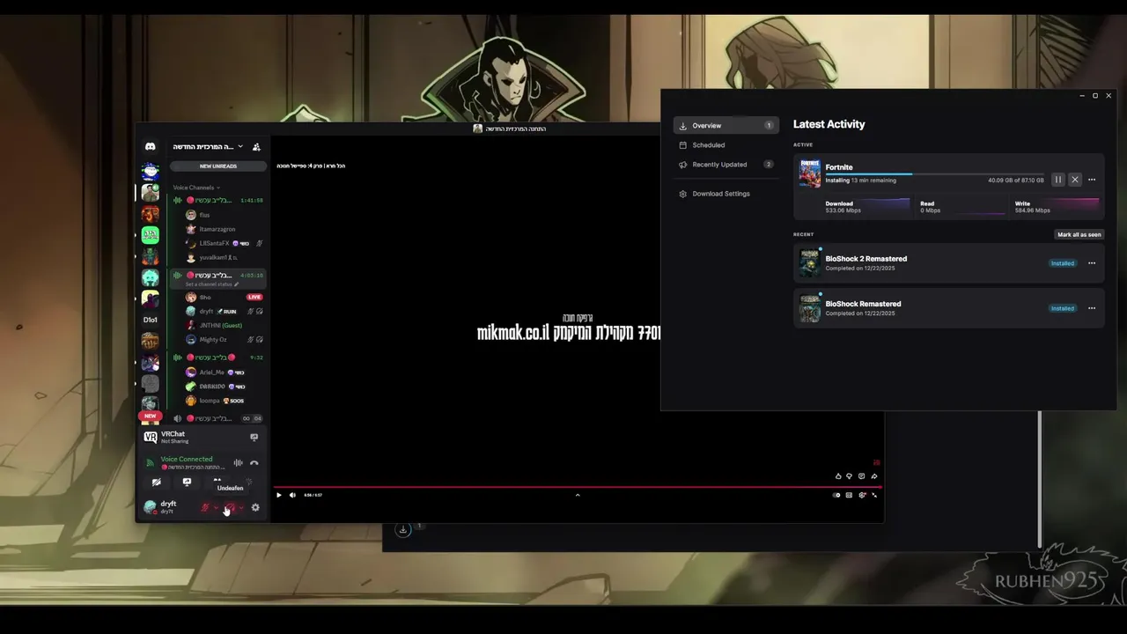1127x634 pixels.
Task: Expand the chevron in video controls
Action: coord(578,495)
